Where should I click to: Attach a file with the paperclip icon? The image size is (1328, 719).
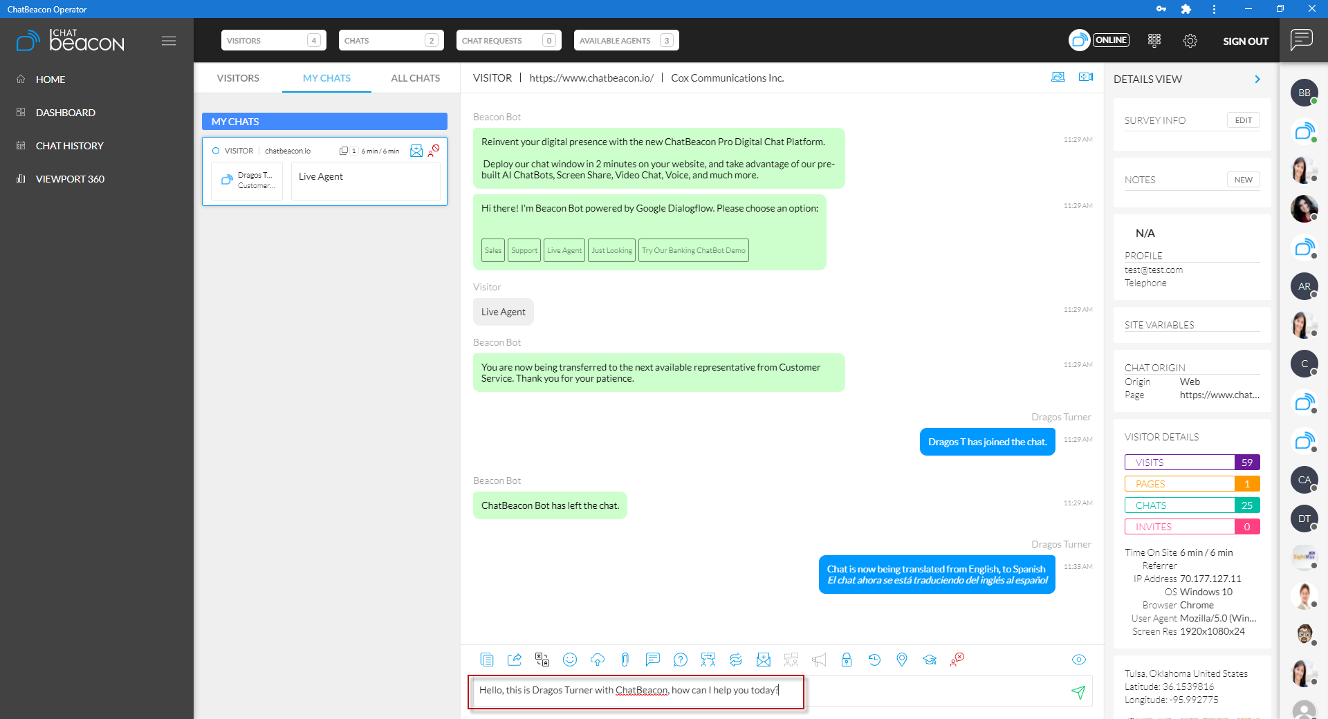point(625,660)
